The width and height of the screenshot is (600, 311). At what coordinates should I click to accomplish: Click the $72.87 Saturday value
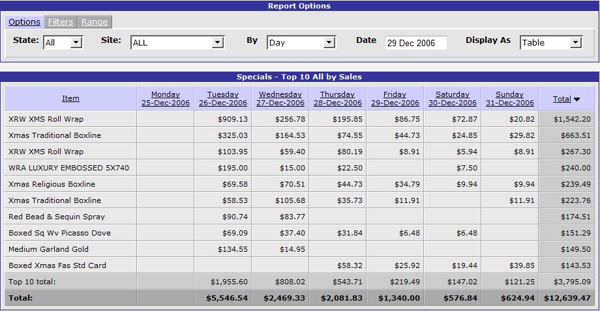(x=464, y=119)
